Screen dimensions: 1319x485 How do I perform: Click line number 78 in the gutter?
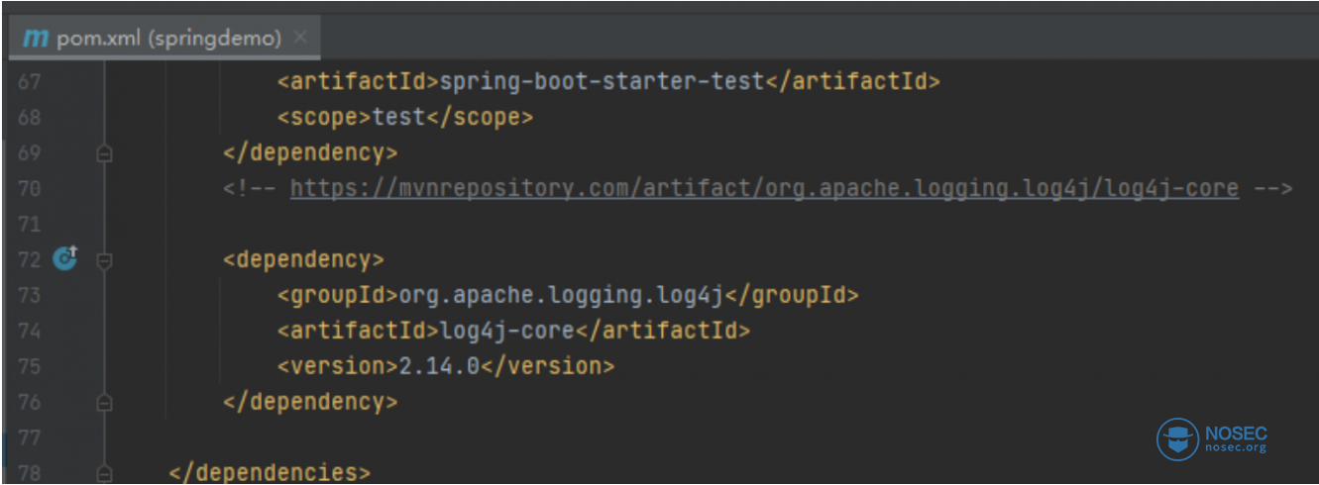30,473
